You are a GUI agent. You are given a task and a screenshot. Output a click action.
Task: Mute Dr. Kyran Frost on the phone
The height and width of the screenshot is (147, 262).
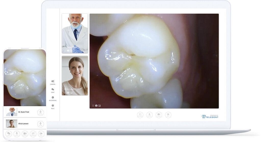click(x=40, y=112)
